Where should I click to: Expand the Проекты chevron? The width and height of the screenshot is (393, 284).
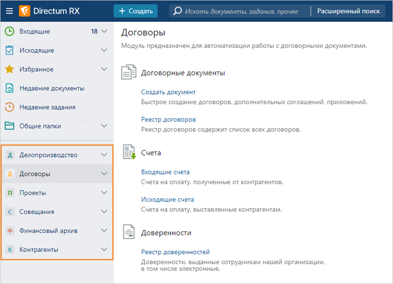click(x=104, y=193)
